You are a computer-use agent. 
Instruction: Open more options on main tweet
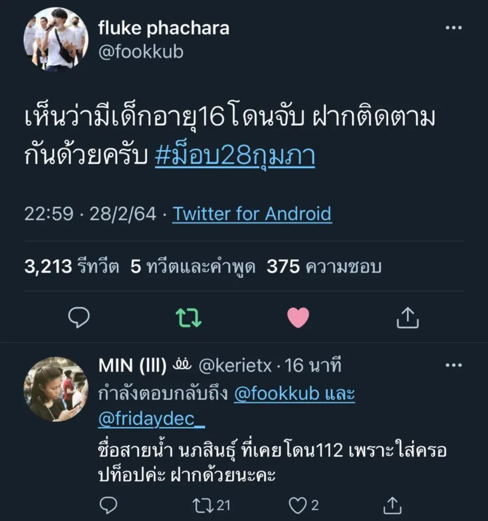coord(453,28)
